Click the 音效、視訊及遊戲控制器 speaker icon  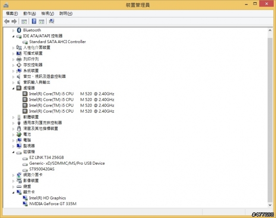pyautogui.click(x=19, y=77)
